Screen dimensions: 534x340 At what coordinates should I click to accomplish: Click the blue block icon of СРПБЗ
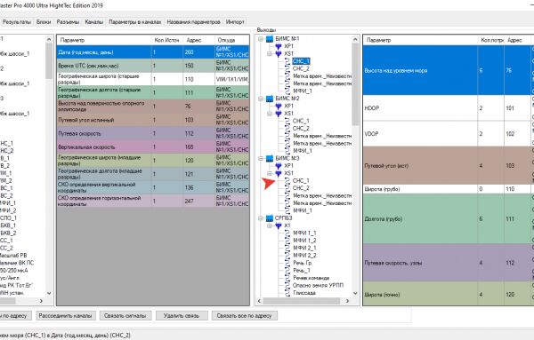(x=270, y=218)
